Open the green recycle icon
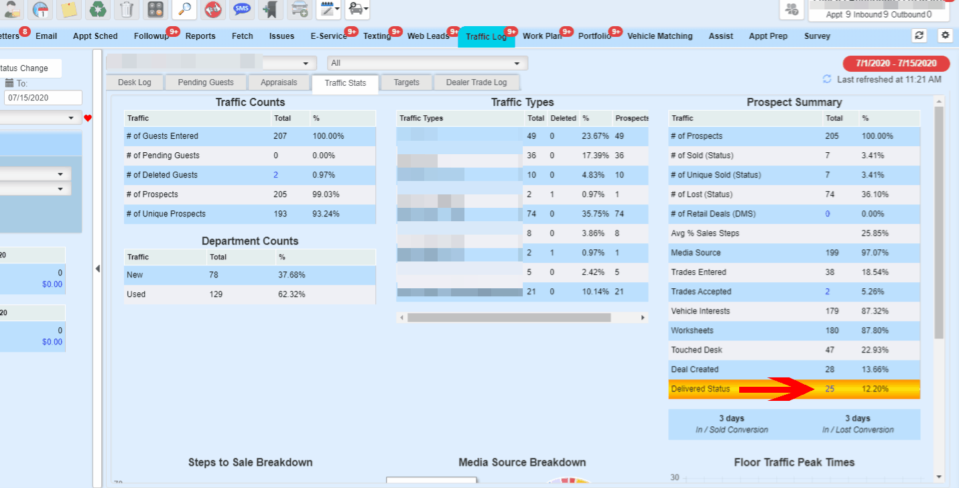Image resolution: width=959 pixels, height=488 pixels. [97, 9]
